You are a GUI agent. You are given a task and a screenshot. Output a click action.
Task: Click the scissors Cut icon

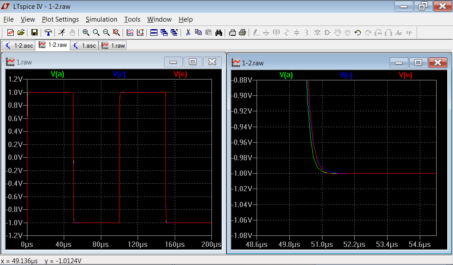188,32
